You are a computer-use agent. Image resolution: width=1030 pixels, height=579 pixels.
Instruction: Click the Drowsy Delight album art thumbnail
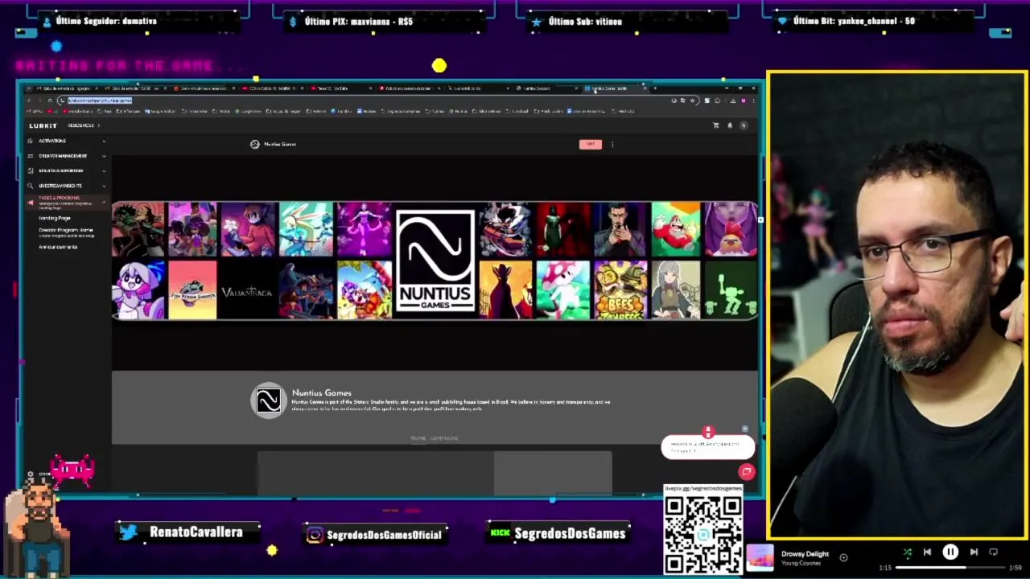[760, 557]
